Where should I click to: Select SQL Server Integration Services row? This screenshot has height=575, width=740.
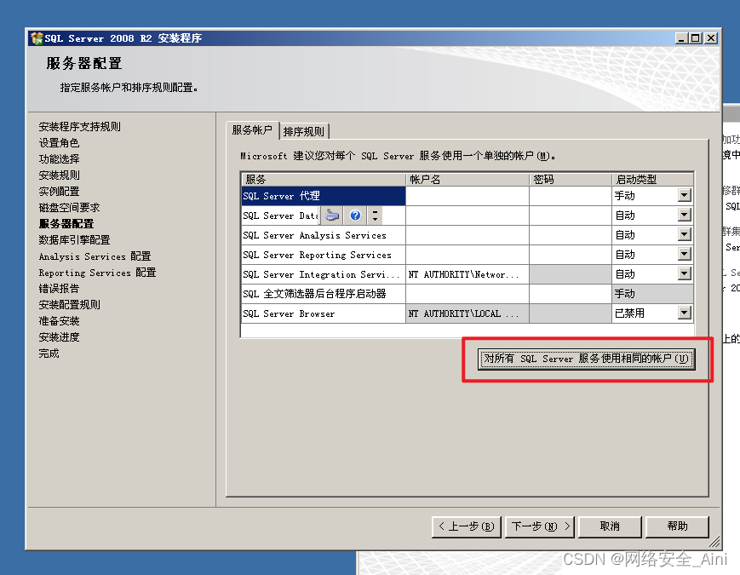click(x=324, y=274)
